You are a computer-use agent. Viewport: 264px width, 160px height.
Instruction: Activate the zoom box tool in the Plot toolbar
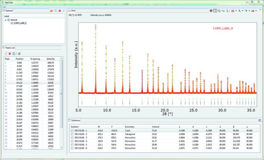215,11
